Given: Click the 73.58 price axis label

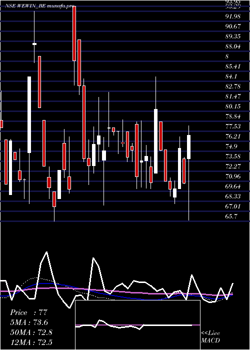Looking at the screenshot, I should click(x=233, y=156).
